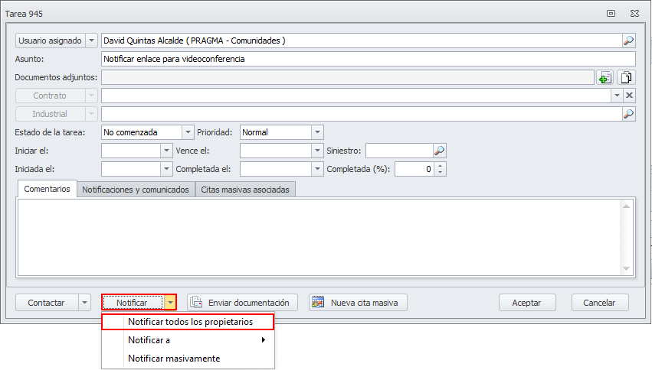Click the Enviar documentación button
The image size is (652, 370).
pos(242,303)
